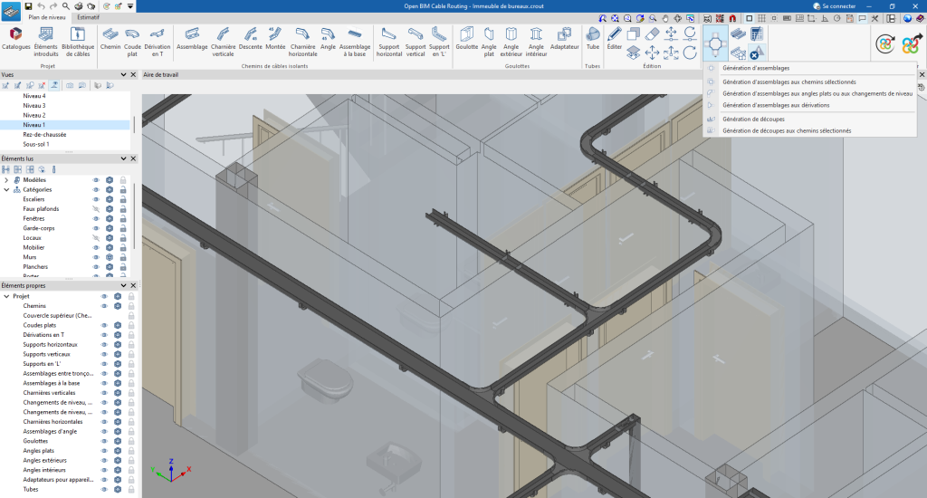
Task: Select the Descente tool
Action: pos(250,40)
